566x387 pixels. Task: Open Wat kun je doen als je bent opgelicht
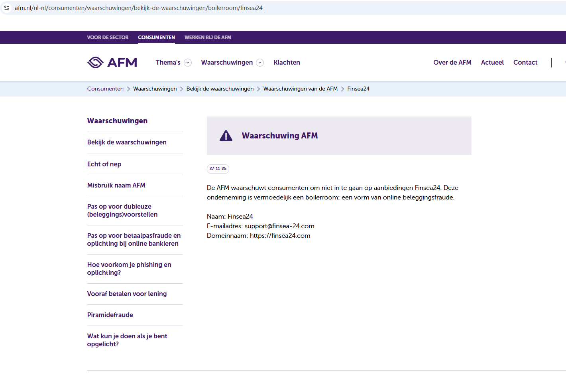click(x=127, y=340)
